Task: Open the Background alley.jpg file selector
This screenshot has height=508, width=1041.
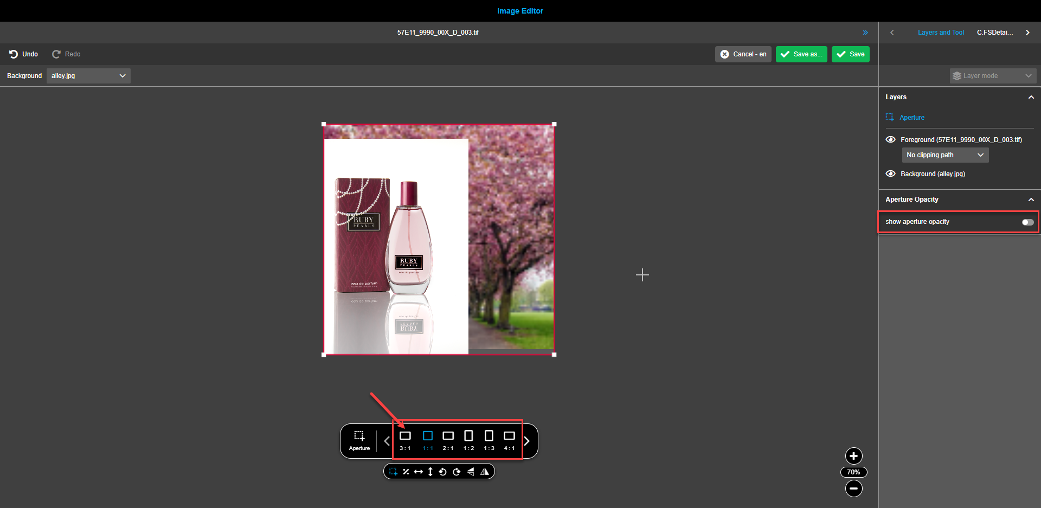Action: coord(88,75)
